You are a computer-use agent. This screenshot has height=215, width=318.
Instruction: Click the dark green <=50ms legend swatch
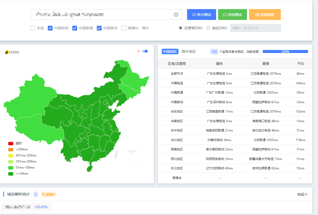point(11,174)
